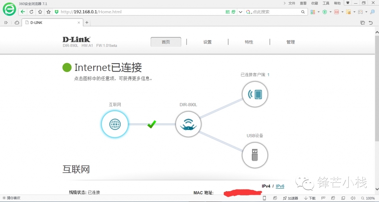The width and height of the screenshot is (379, 202).
Task: Select the D-LINK browser tab
Action: [x=52, y=23]
